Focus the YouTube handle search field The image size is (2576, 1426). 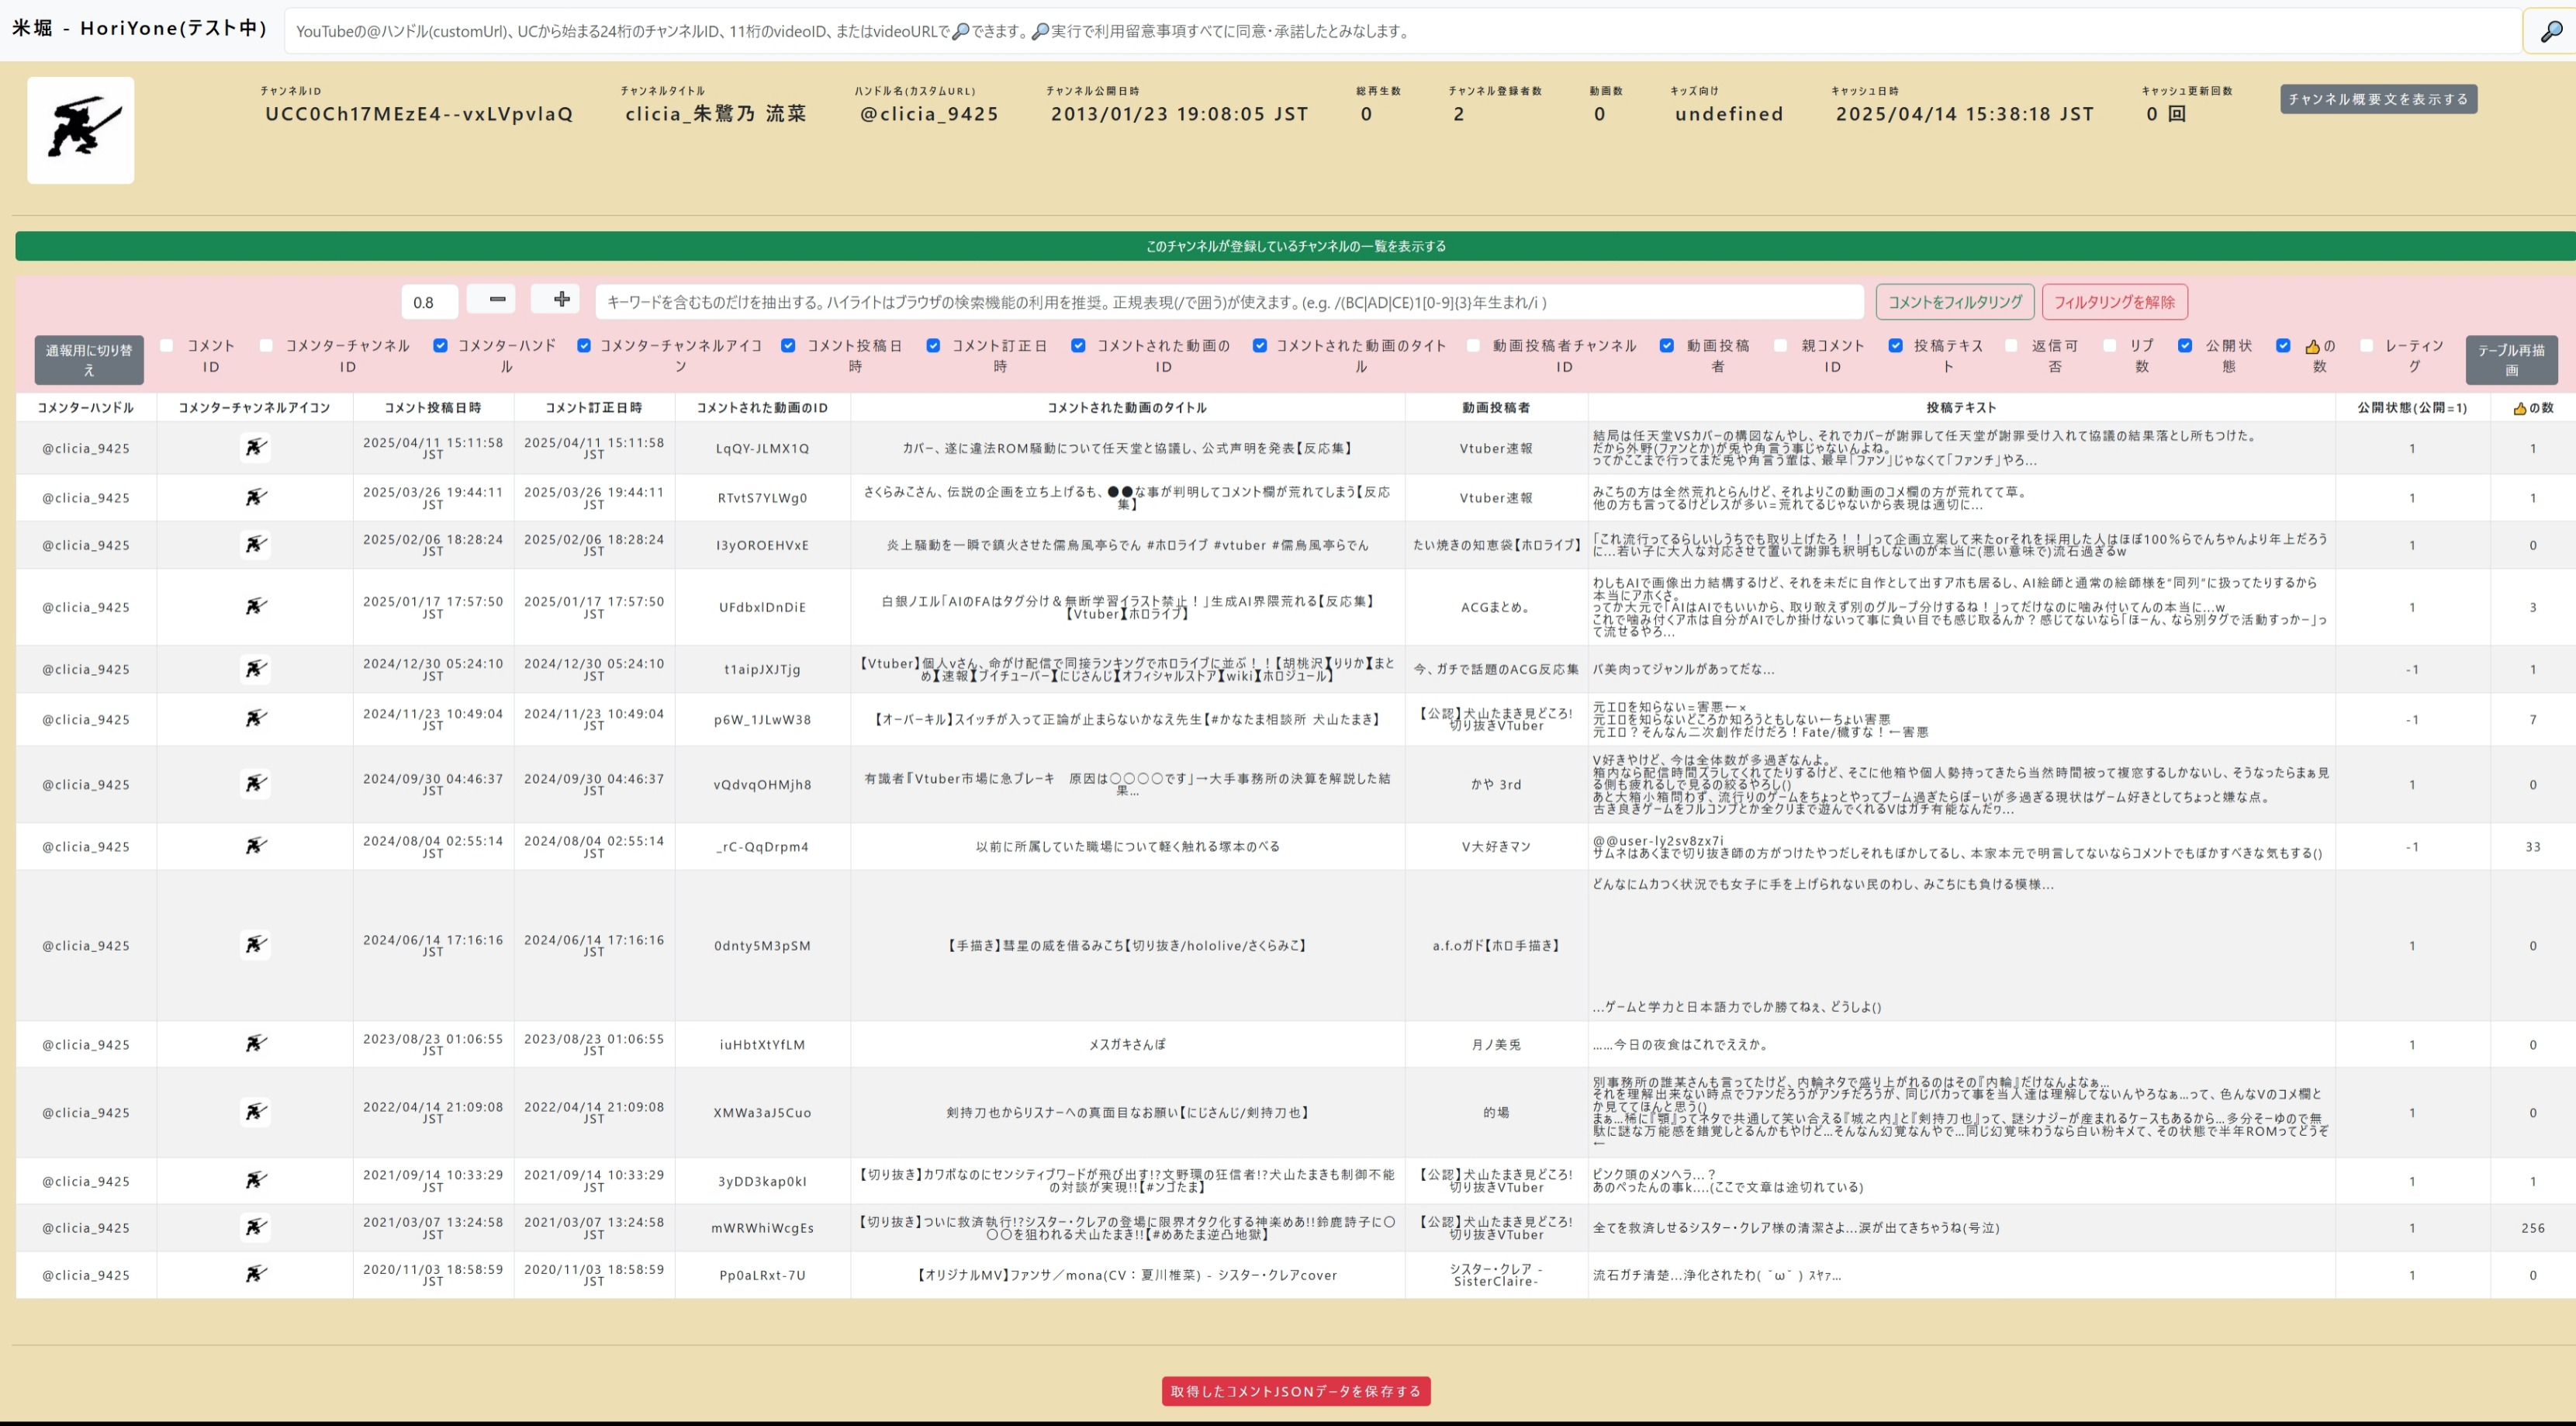tap(1403, 31)
